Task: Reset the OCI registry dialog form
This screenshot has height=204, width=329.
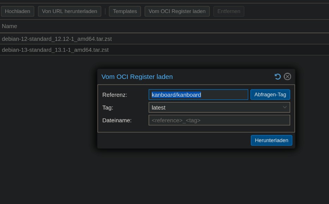Action: 278,76
